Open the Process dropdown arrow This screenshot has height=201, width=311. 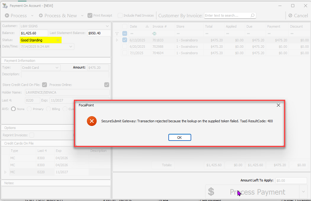32,16
